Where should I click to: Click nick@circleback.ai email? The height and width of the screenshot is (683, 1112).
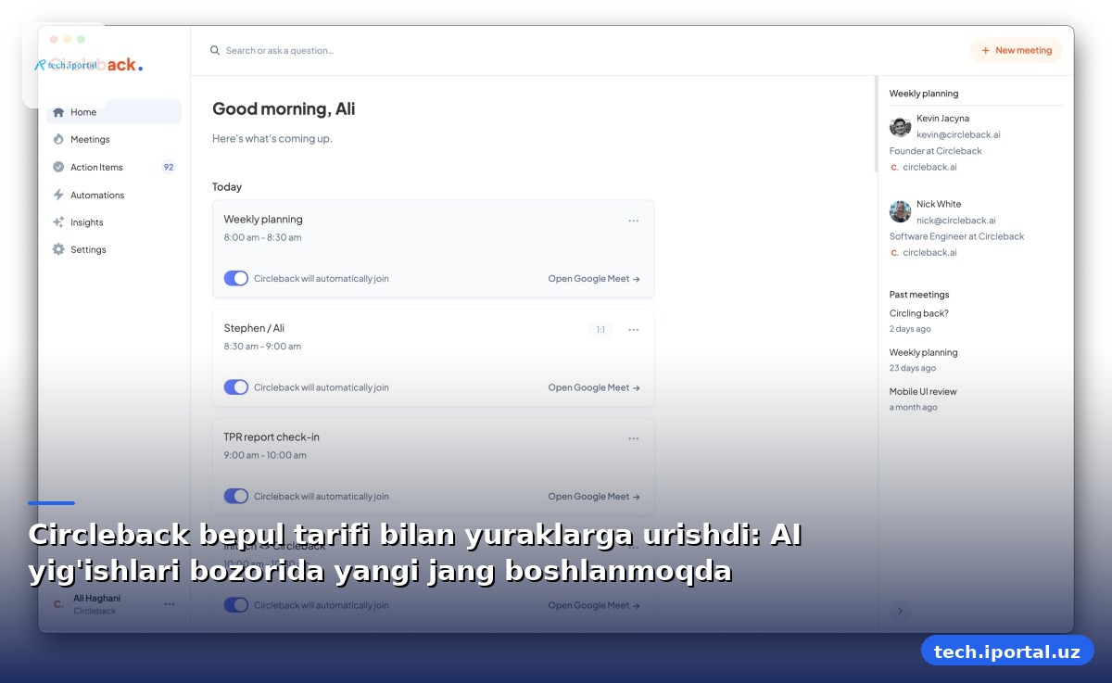click(x=956, y=221)
